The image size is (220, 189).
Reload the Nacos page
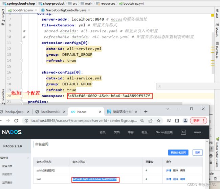click(x=16, y=120)
